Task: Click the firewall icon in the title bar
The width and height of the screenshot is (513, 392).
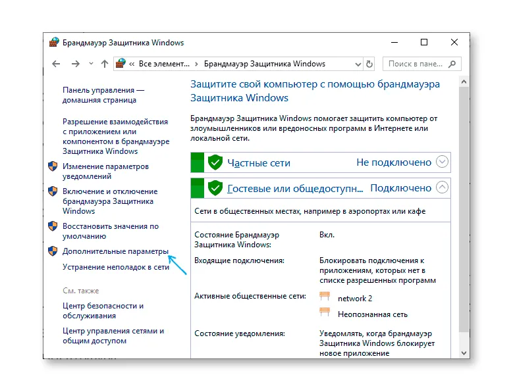Action: (54, 43)
